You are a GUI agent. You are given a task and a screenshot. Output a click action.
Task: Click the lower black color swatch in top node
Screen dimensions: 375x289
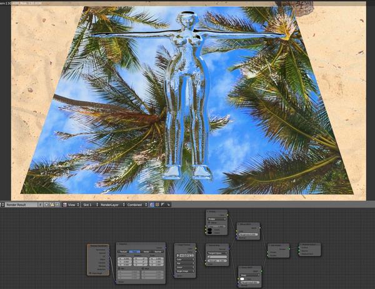(210, 233)
